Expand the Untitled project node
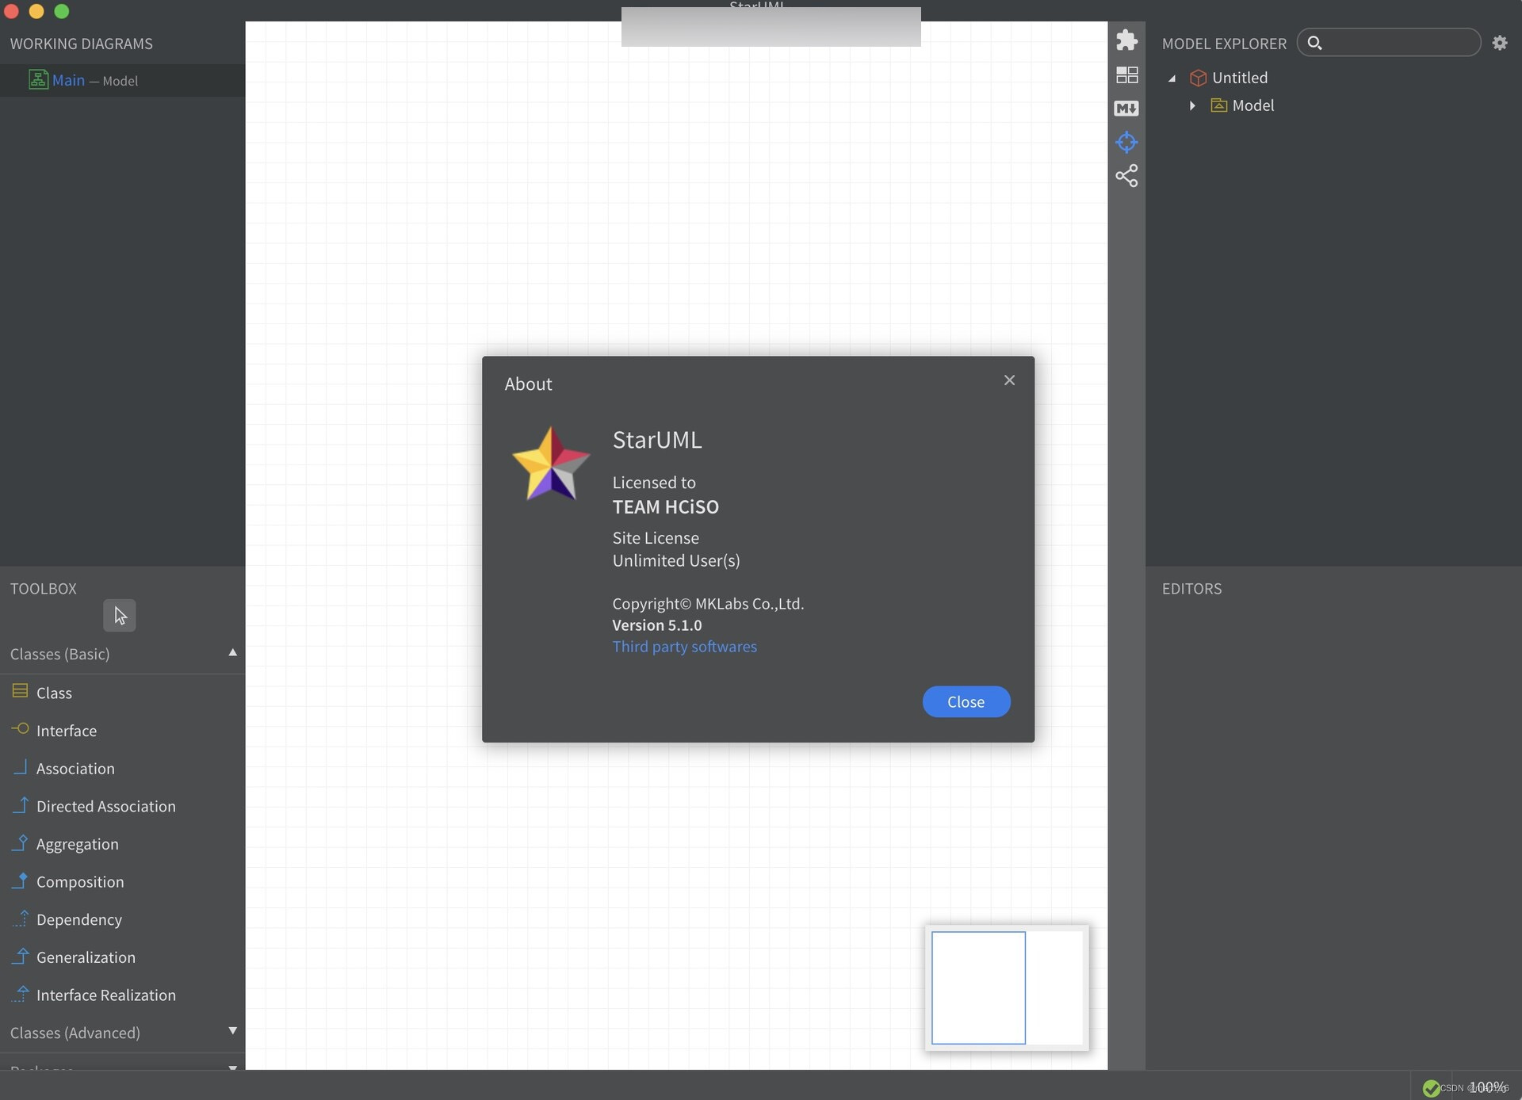This screenshot has width=1522, height=1100. [1170, 78]
